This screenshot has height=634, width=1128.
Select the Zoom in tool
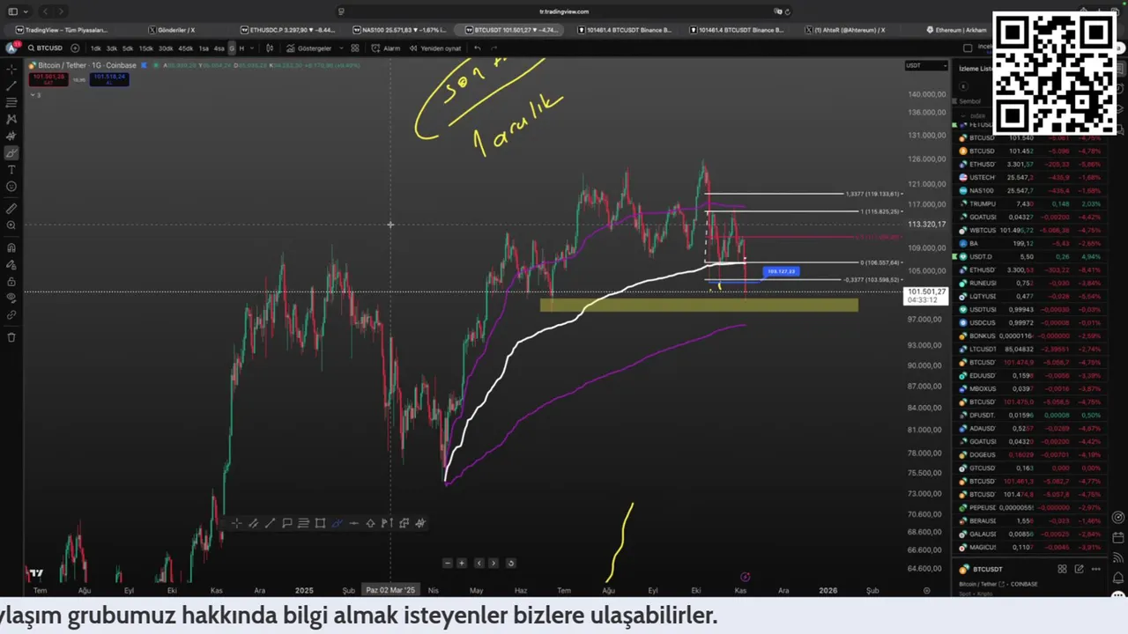tap(11, 225)
